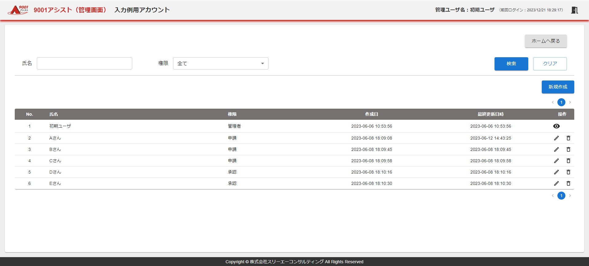Click 管理ユーザ名：初期ユーザ in header
Image resolution: width=589 pixels, height=266 pixels.
[465, 10]
